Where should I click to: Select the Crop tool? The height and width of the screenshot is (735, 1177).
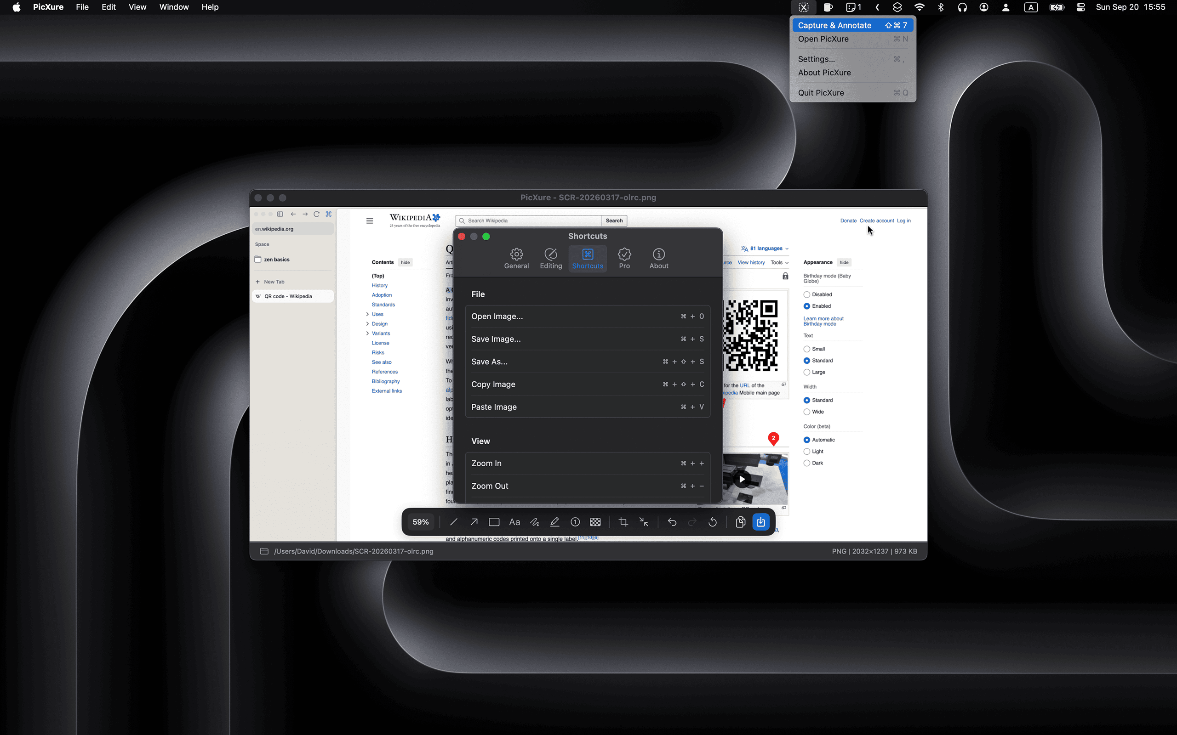tap(623, 521)
